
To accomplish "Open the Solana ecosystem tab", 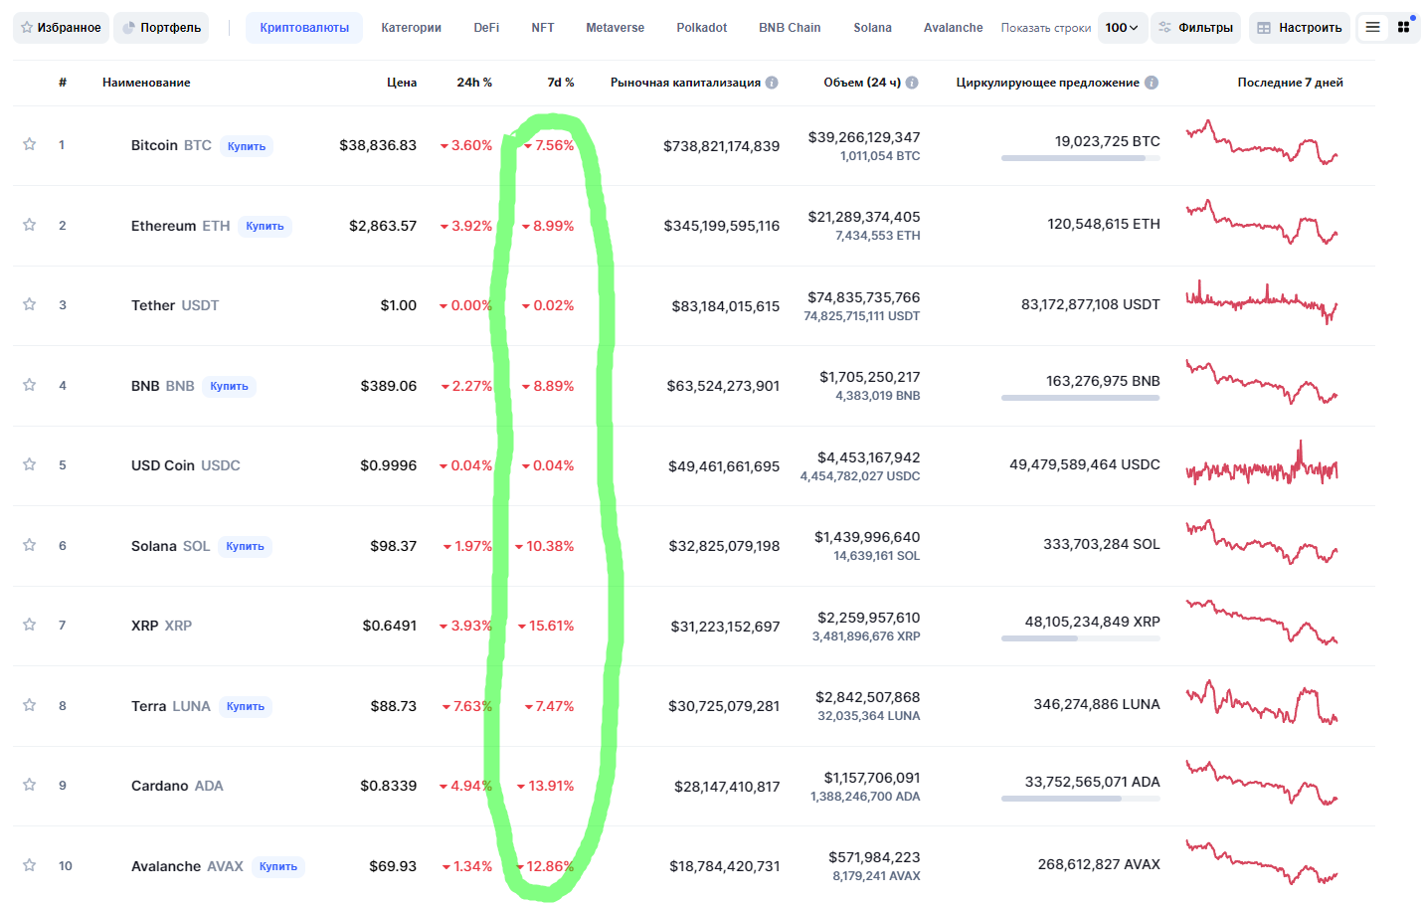I will point(872,28).
